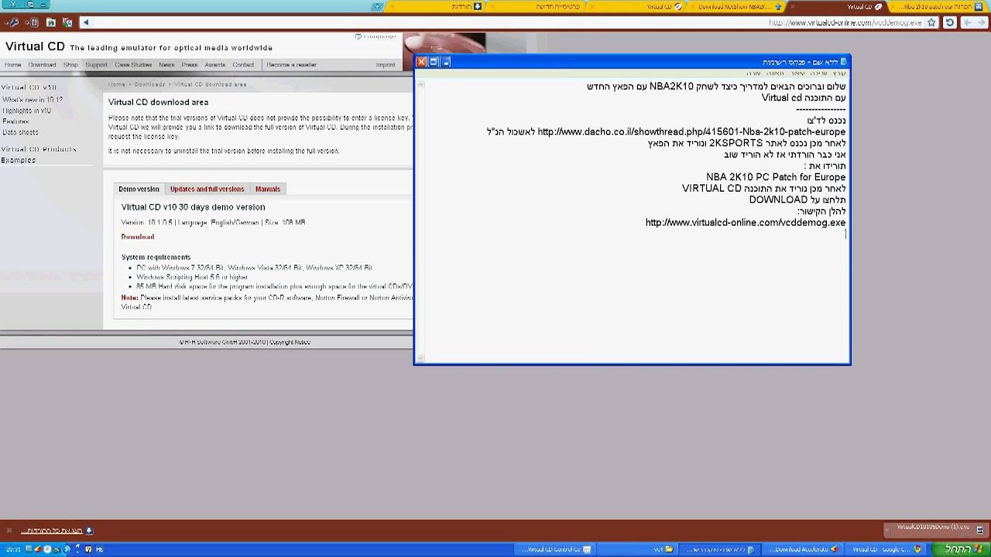
Task: Click 'NBA 2K10 PC Patch for Europe' text
Action: pyautogui.click(x=776, y=177)
